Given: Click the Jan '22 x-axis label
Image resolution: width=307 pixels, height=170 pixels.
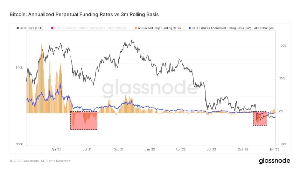Looking at the screenshot, I should click(x=150, y=149).
